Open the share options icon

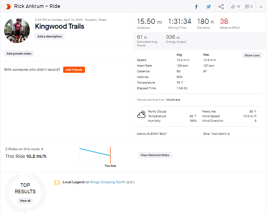tap(221, 7)
